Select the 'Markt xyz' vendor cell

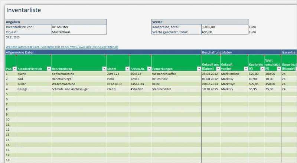pos(234,84)
